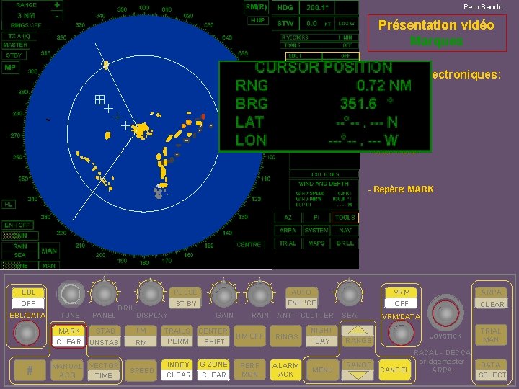
Task: Hit the MARK CLEAR key
Action: click(69, 336)
